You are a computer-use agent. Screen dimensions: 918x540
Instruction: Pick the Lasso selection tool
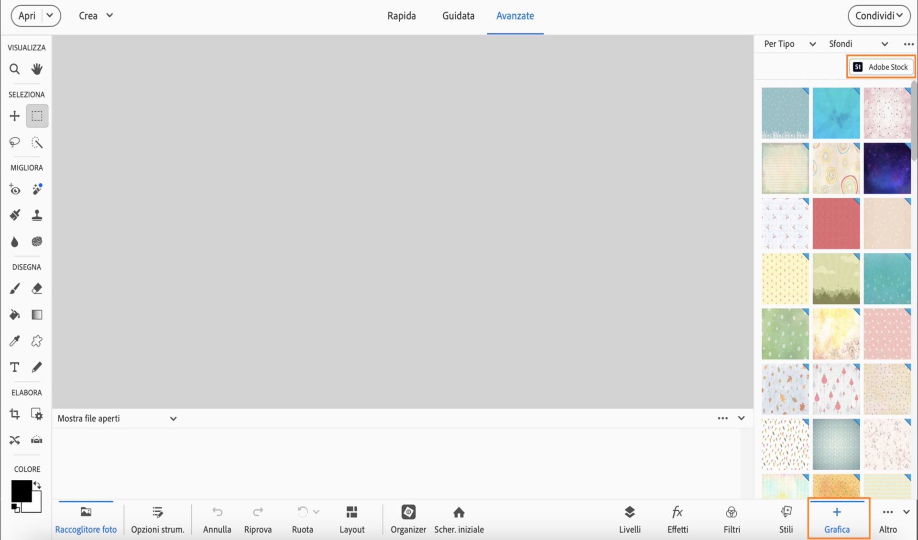(14, 142)
